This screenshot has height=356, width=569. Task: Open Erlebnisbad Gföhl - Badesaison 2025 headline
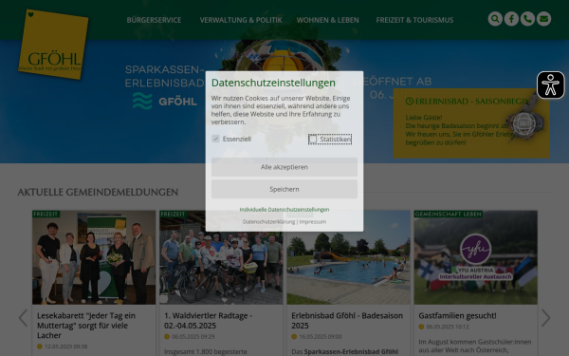[x=347, y=321]
